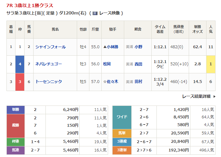Image resolution: width=221 pixels, height=157 pixels.
Task: Click the red frame number 3 box
Action: [x=20, y=82]
